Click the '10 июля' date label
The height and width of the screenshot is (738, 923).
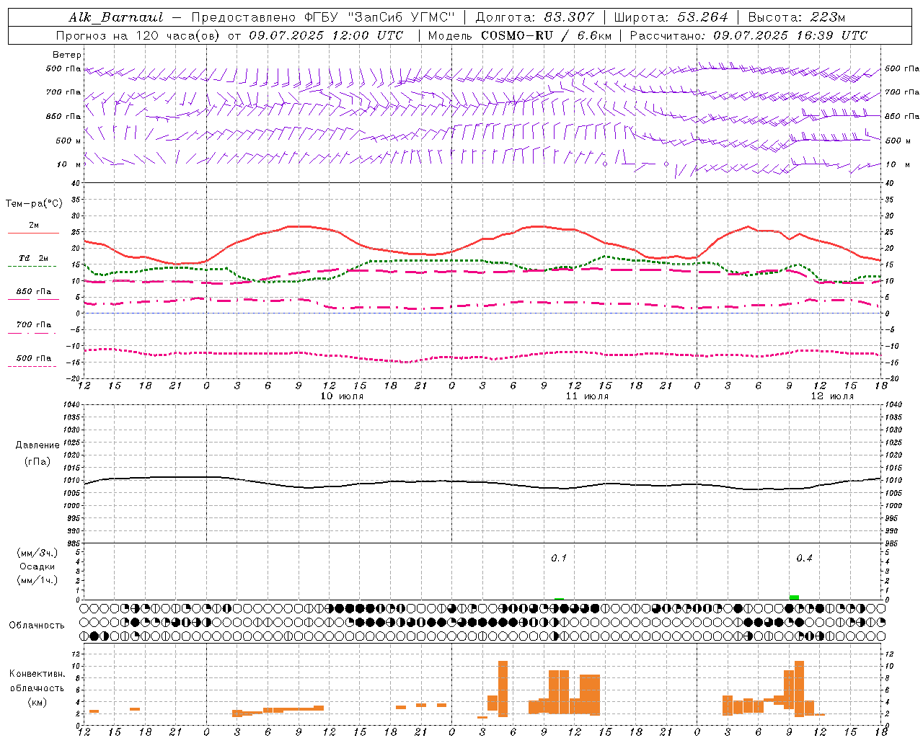[343, 396]
